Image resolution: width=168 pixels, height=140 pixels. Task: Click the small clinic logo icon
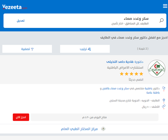click(103, 129)
